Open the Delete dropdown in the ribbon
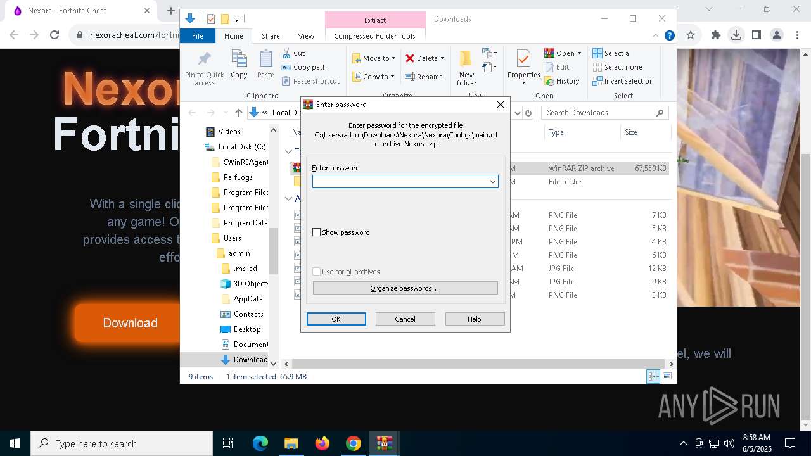Screen dimensions: 811x456 point(425,58)
